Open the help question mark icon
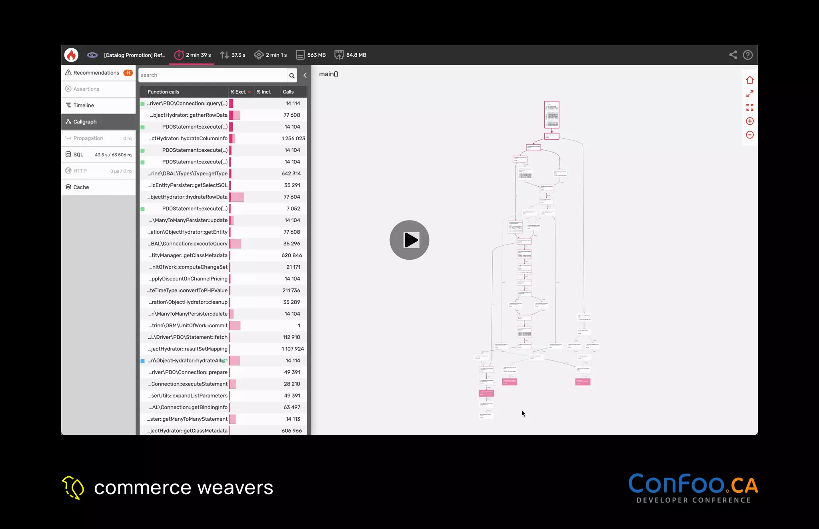Image resolution: width=819 pixels, height=529 pixels. (747, 55)
